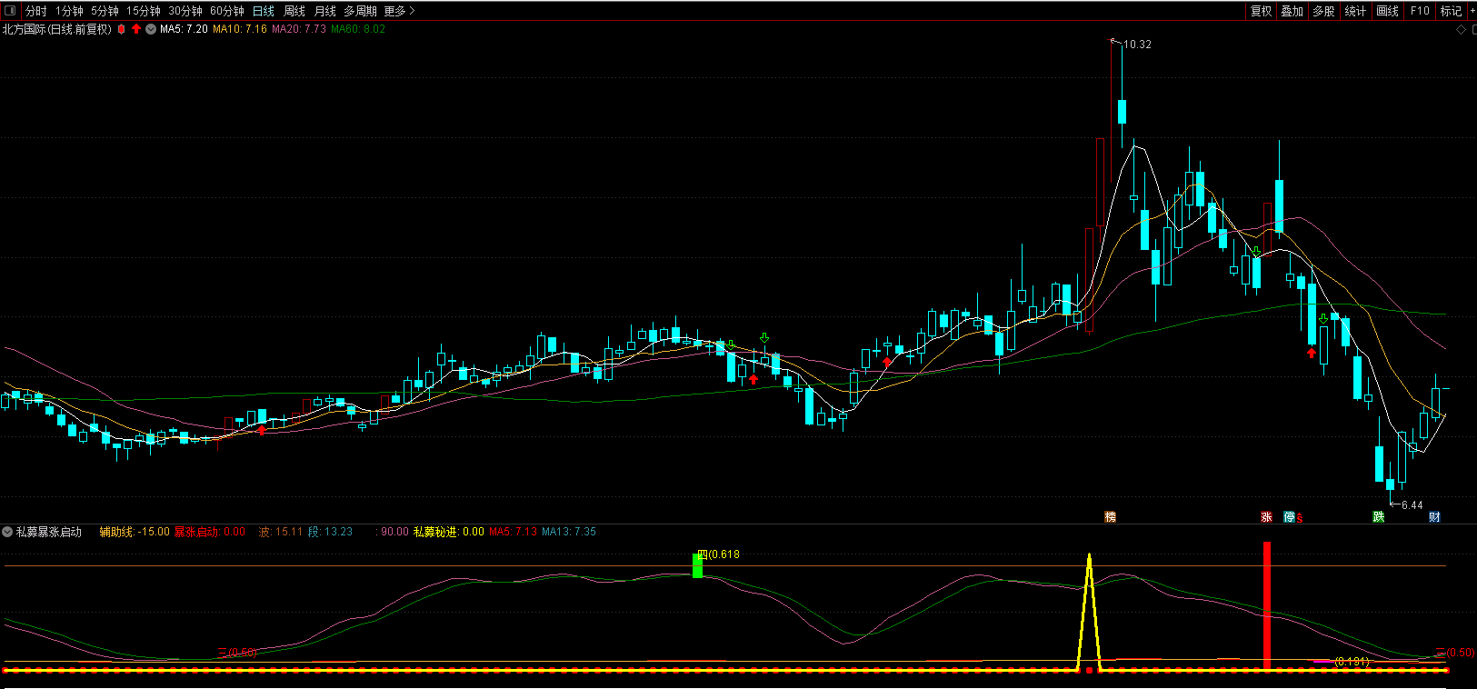The height and width of the screenshot is (689, 1477).
Task: Switch to the 15分钟 period tab
Action: tap(144, 11)
